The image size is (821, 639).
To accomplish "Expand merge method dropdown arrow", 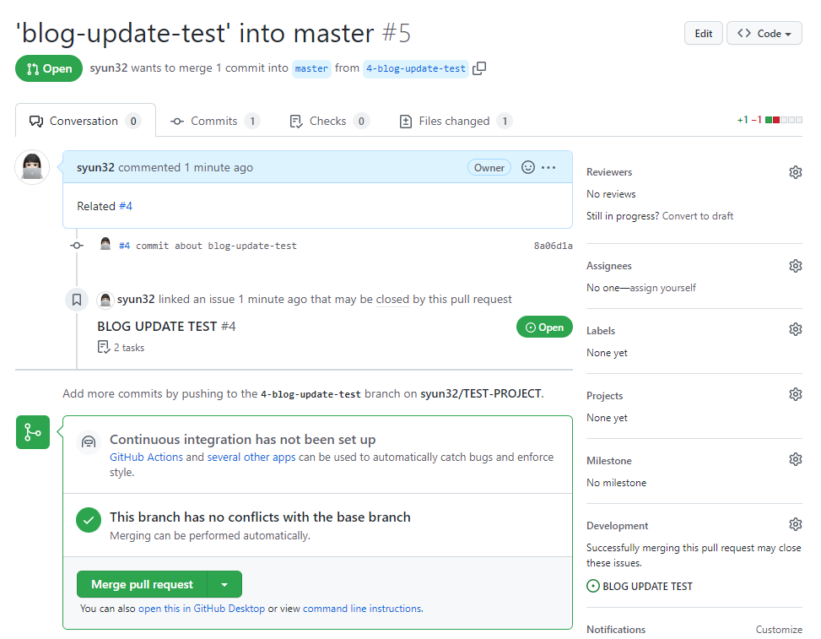I will (x=224, y=584).
